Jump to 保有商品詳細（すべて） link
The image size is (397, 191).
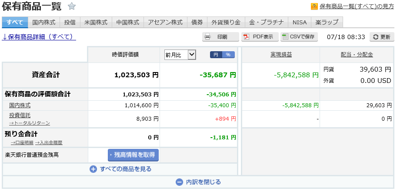[39, 37]
